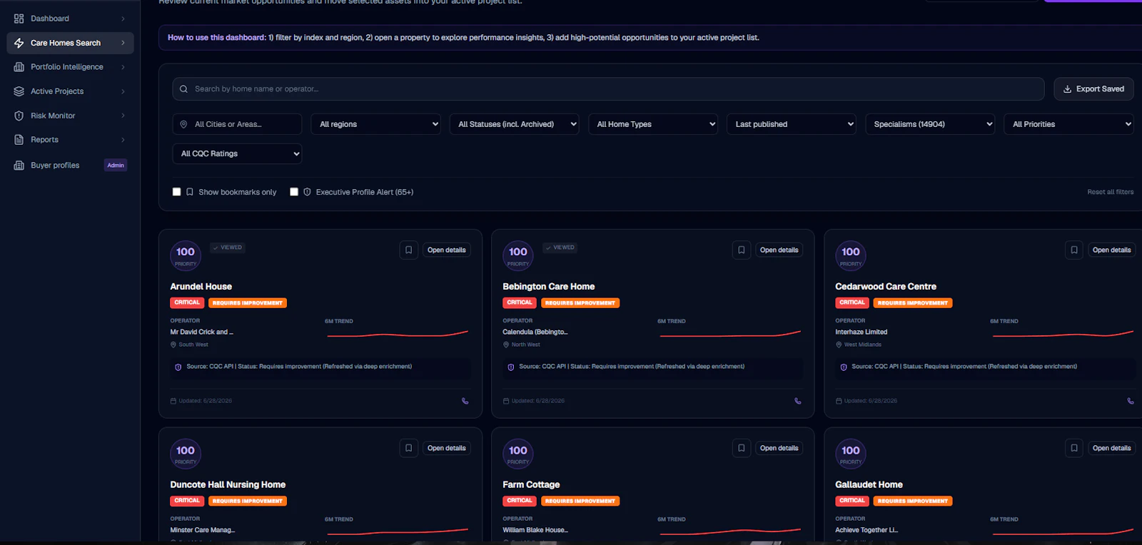Bookmark the Bebington Care Home card
The image size is (1142, 545).
pyautogui.click(x=742, y=250)
